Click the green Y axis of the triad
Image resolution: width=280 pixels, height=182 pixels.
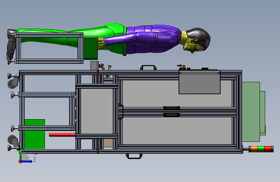(21, 155)
